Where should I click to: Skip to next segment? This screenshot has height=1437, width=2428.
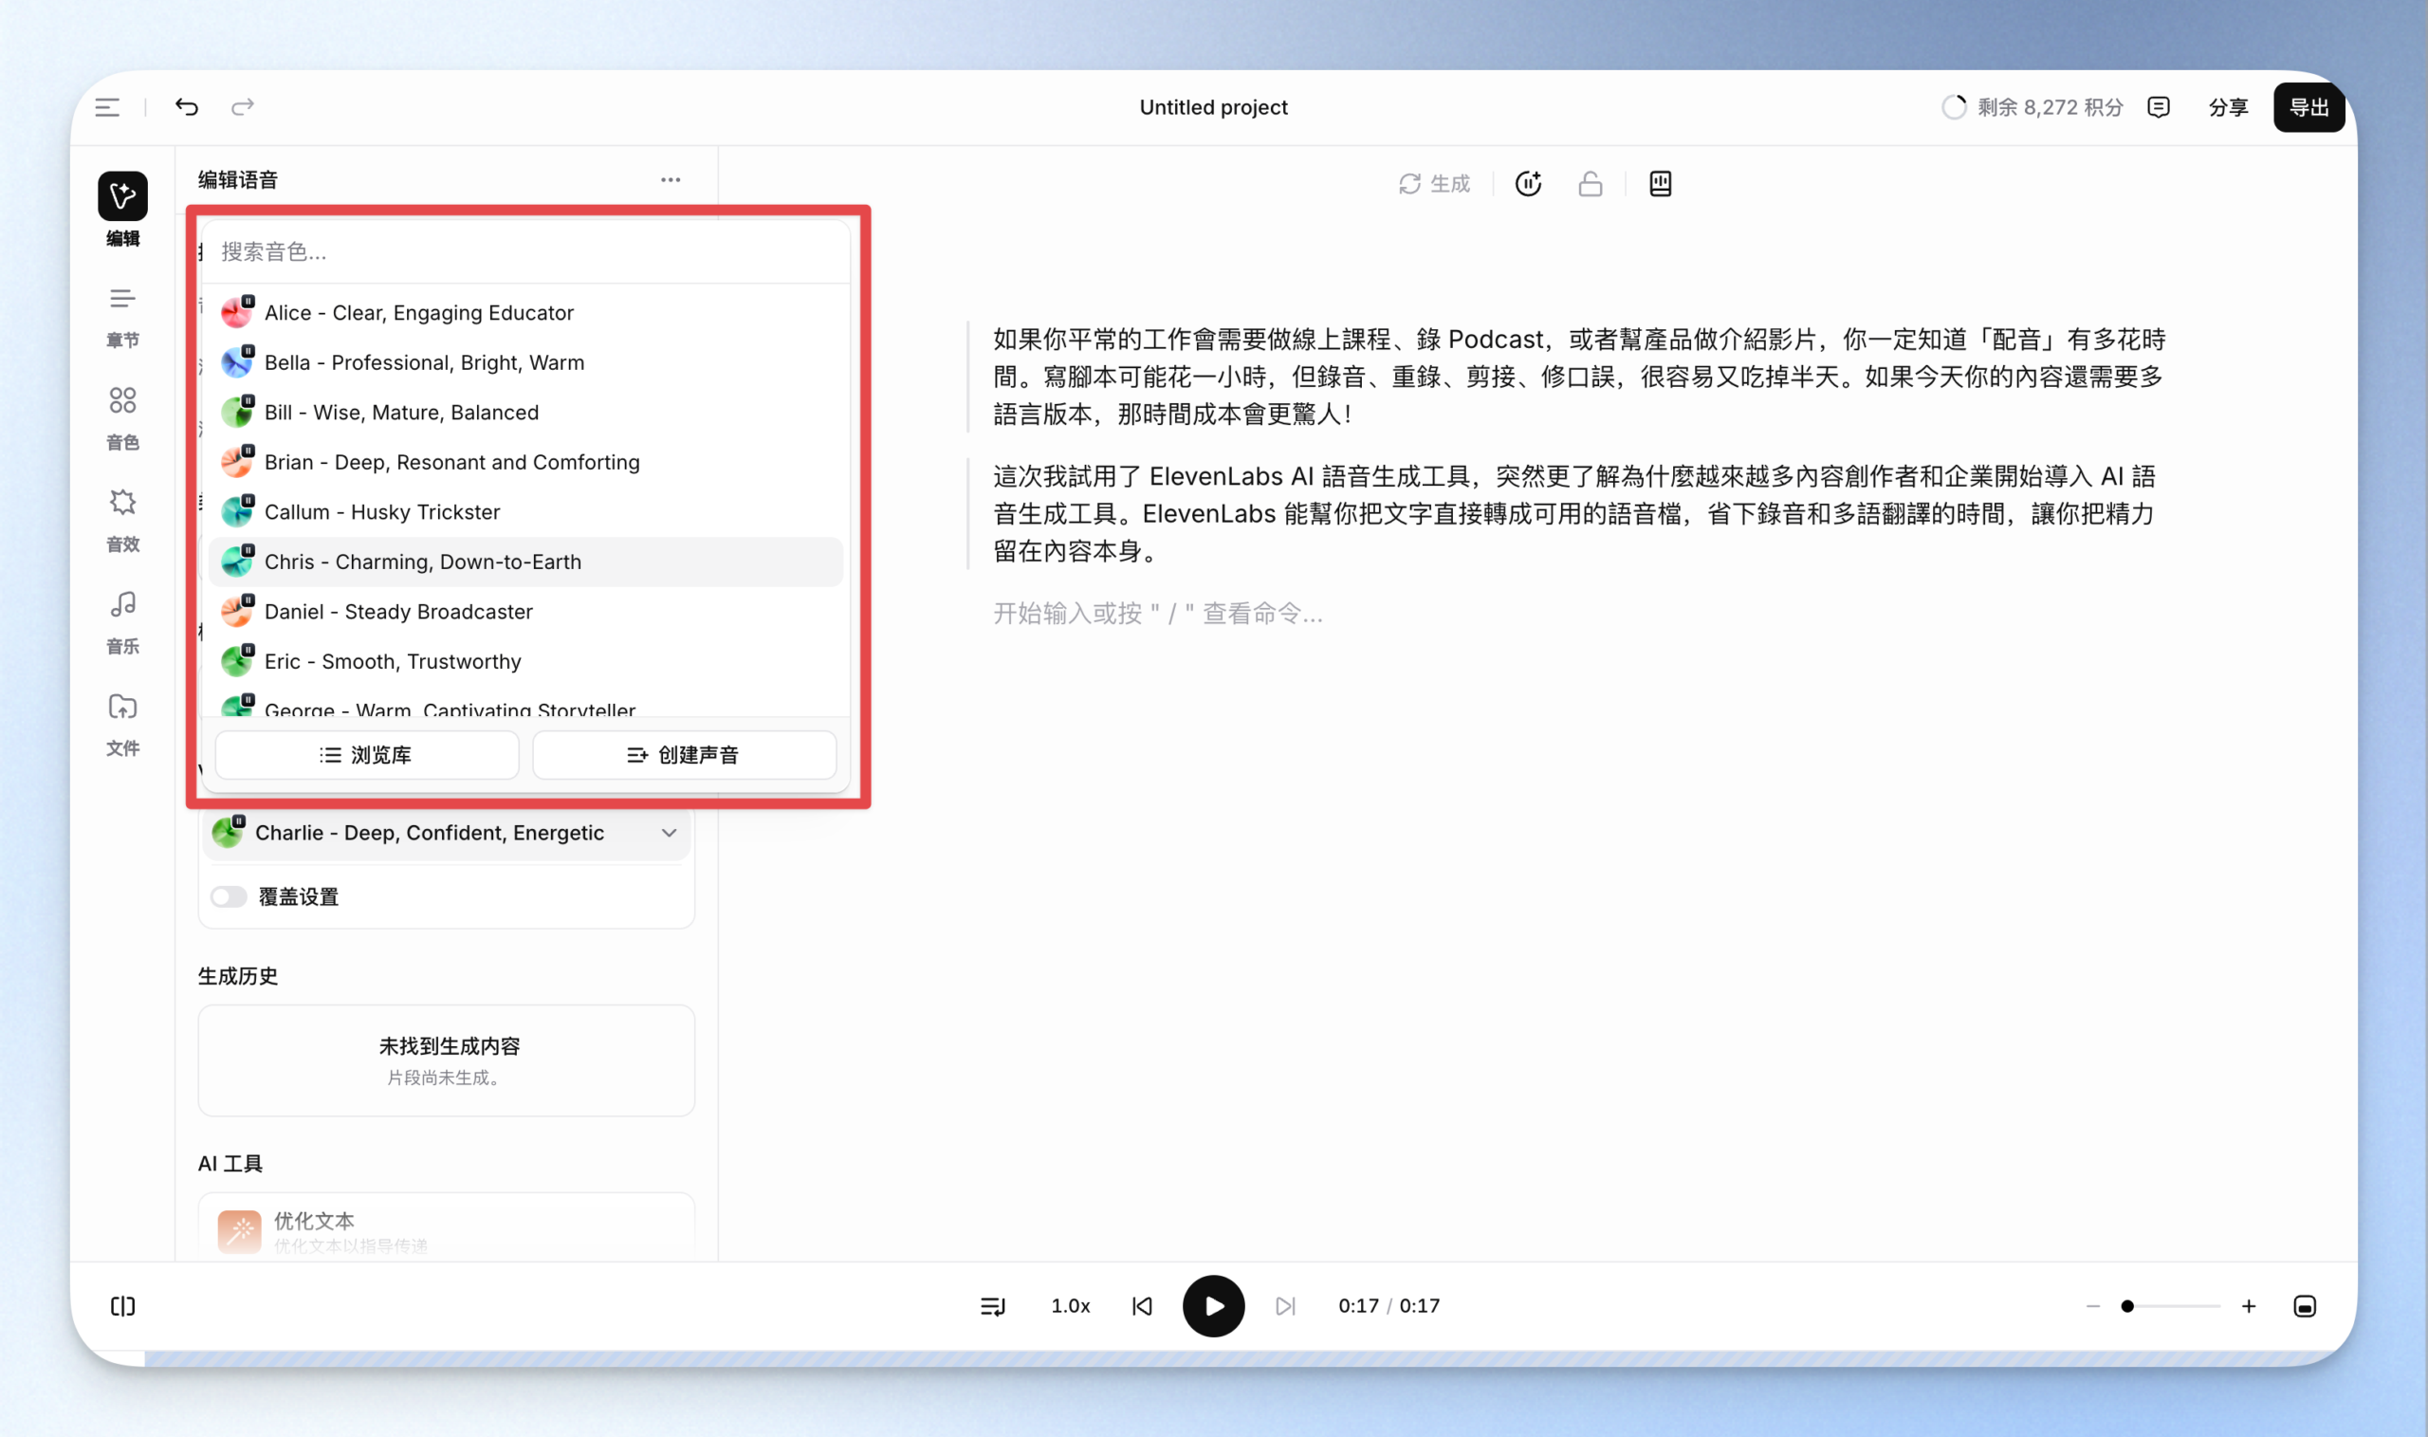point(1285,1307)
